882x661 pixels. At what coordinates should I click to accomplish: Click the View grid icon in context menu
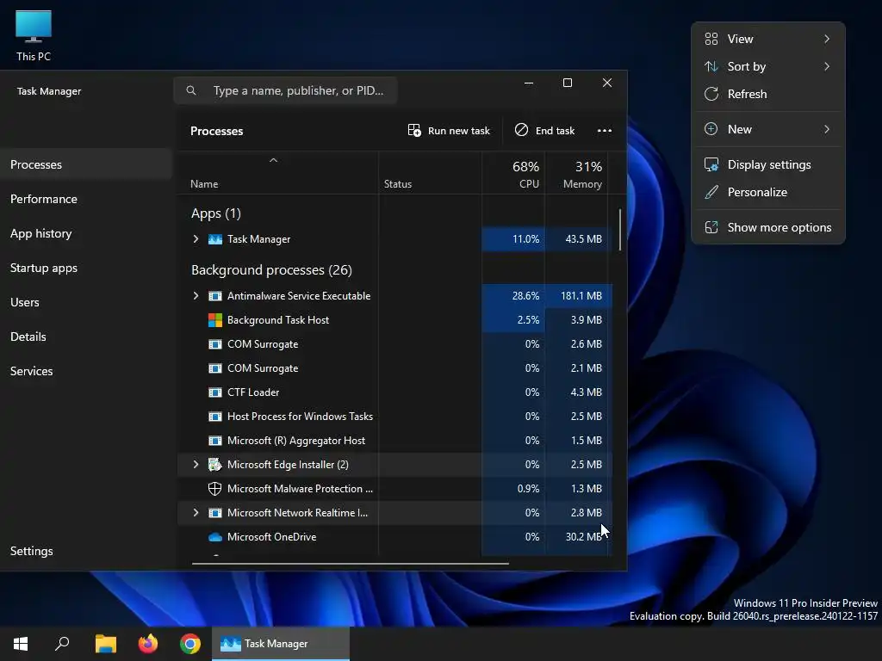711,39
